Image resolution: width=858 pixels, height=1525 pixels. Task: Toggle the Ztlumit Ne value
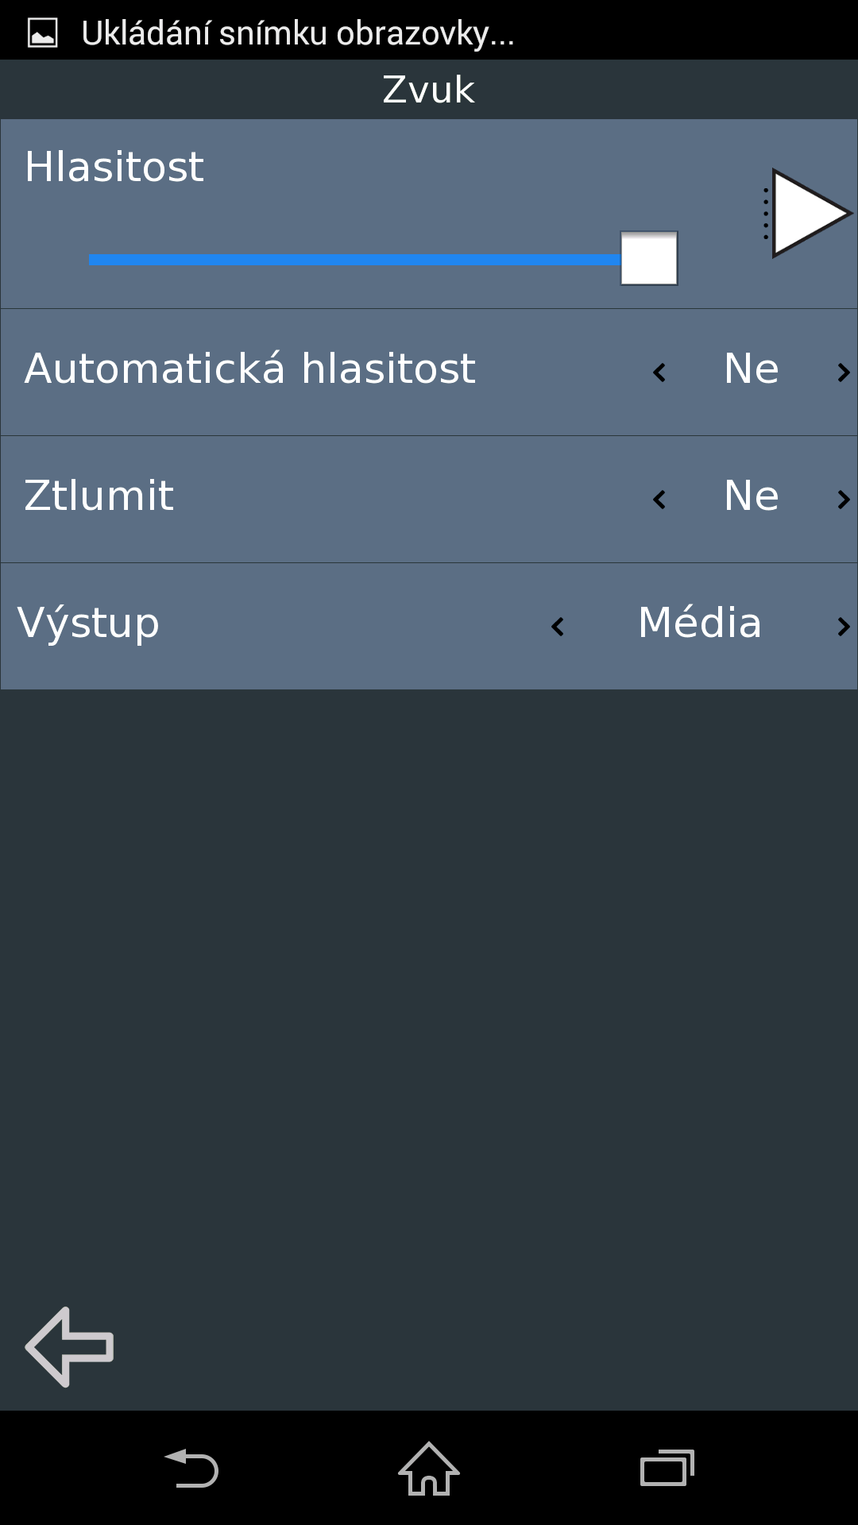pos(751,496)
